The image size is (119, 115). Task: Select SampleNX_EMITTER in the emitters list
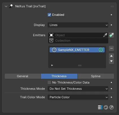point(77,50)
